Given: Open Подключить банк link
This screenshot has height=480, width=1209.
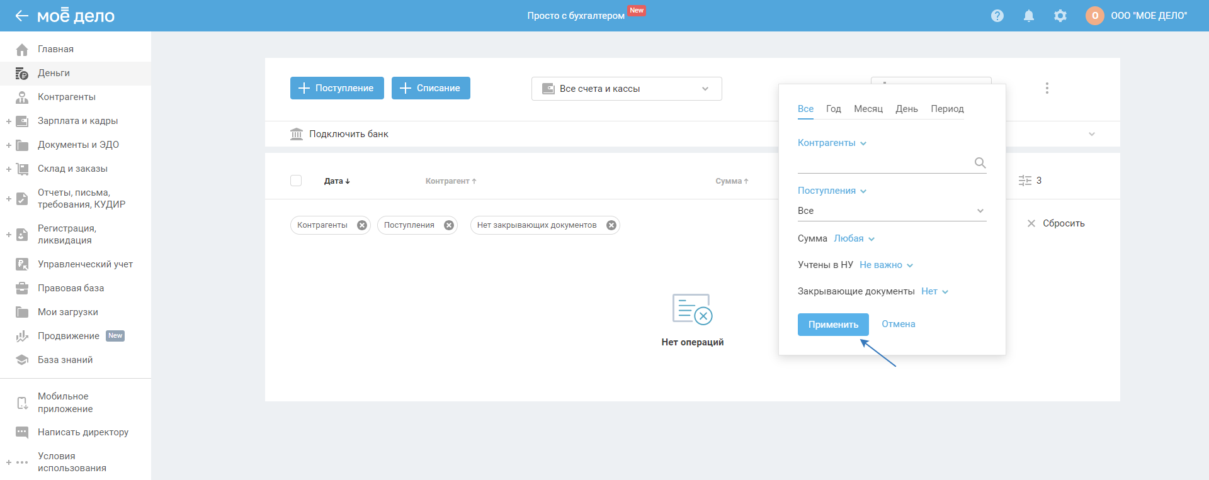Looking at the screenshot, I should [349, 134].
